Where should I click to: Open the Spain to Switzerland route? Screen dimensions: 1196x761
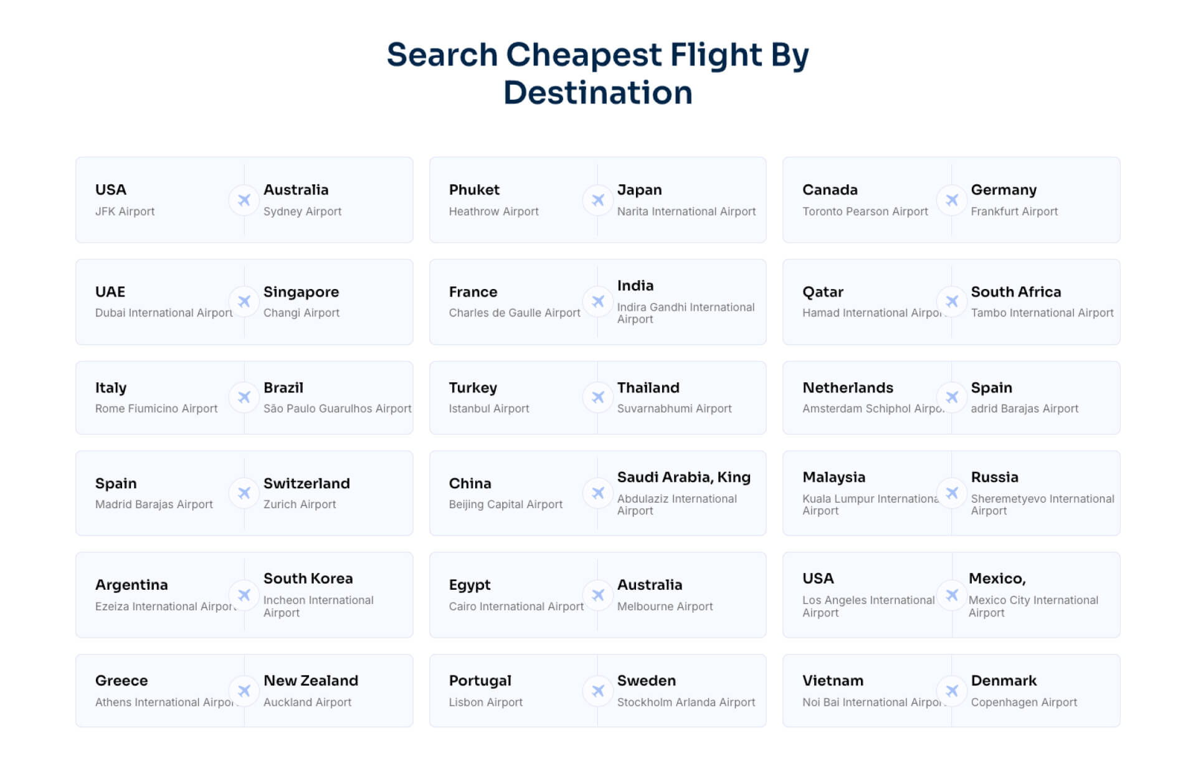pos(244,493)
